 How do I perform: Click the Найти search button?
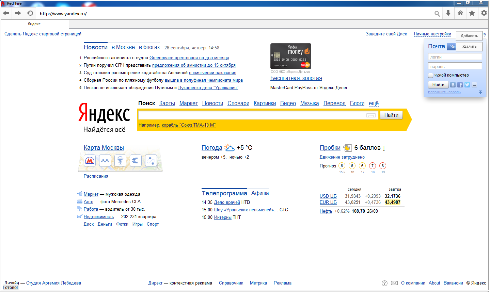(x=391, y=115)
